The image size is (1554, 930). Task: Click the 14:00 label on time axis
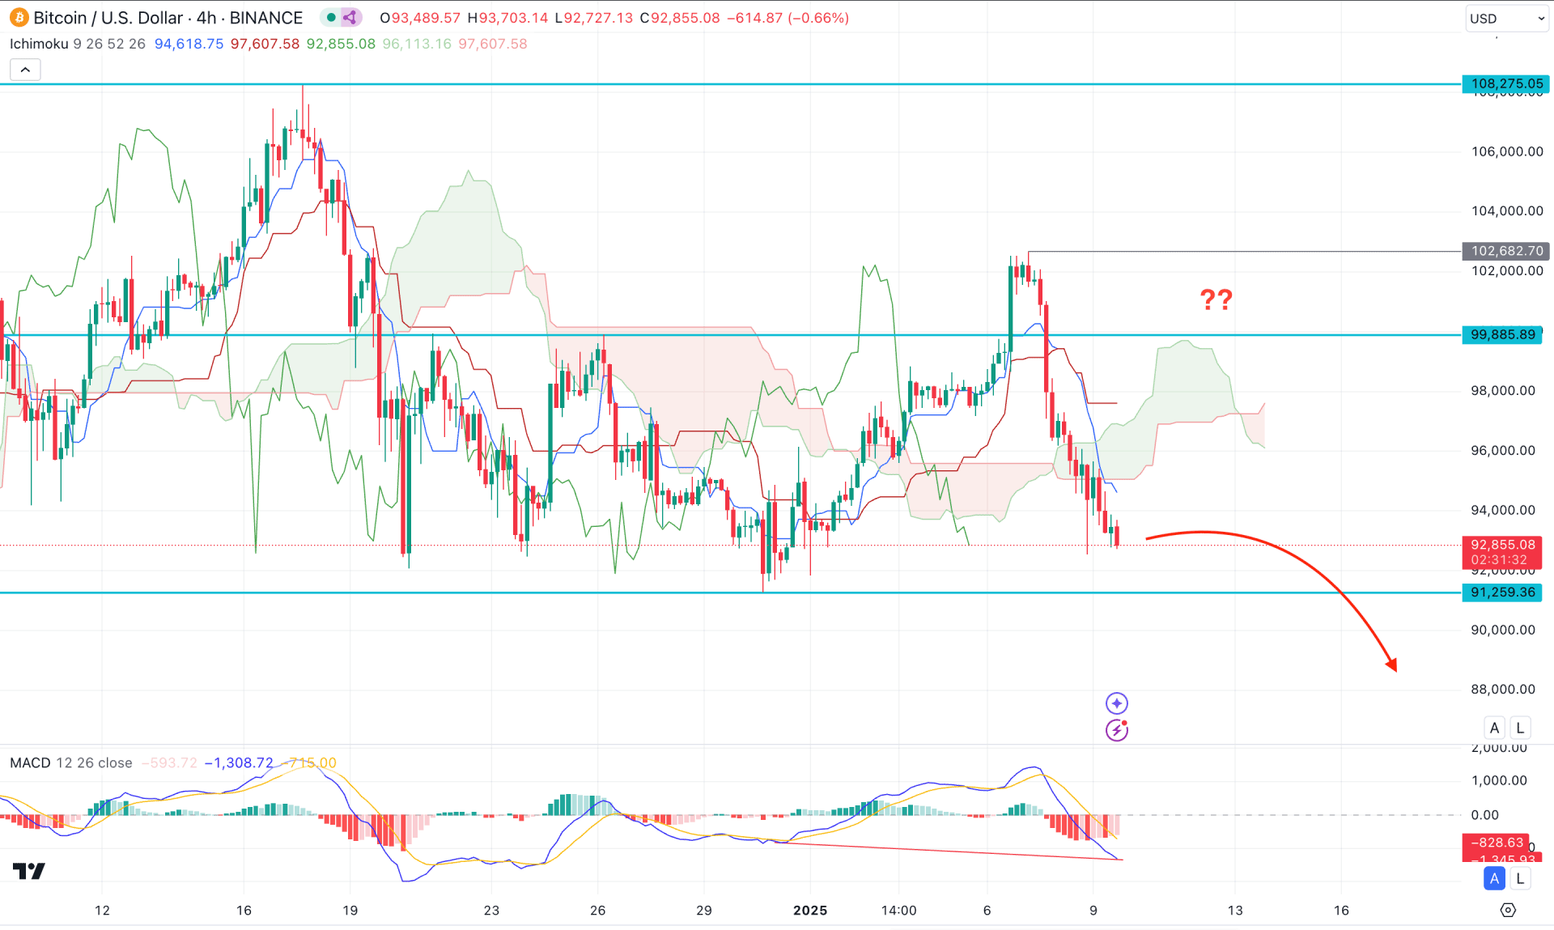point(898,911)
